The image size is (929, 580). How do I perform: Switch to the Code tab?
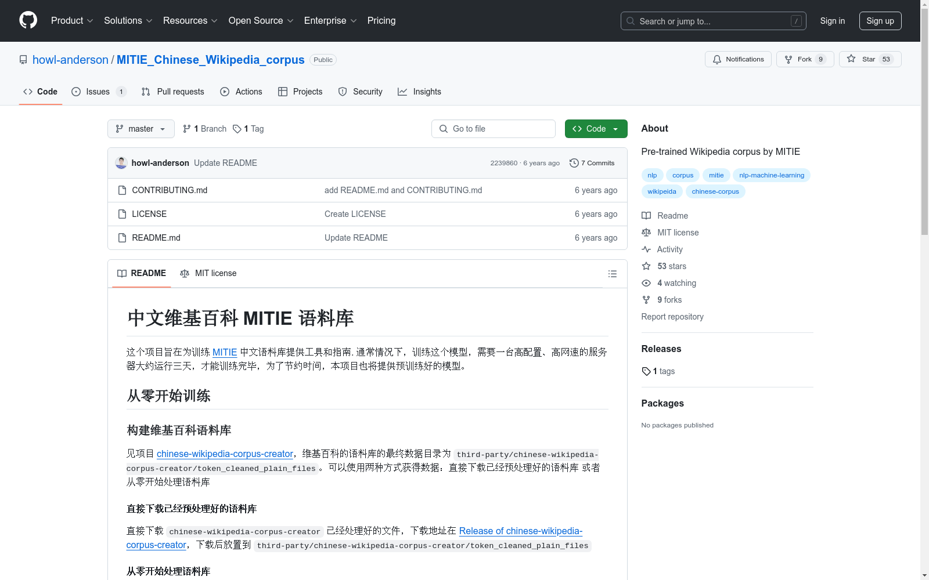click(41, 92)
